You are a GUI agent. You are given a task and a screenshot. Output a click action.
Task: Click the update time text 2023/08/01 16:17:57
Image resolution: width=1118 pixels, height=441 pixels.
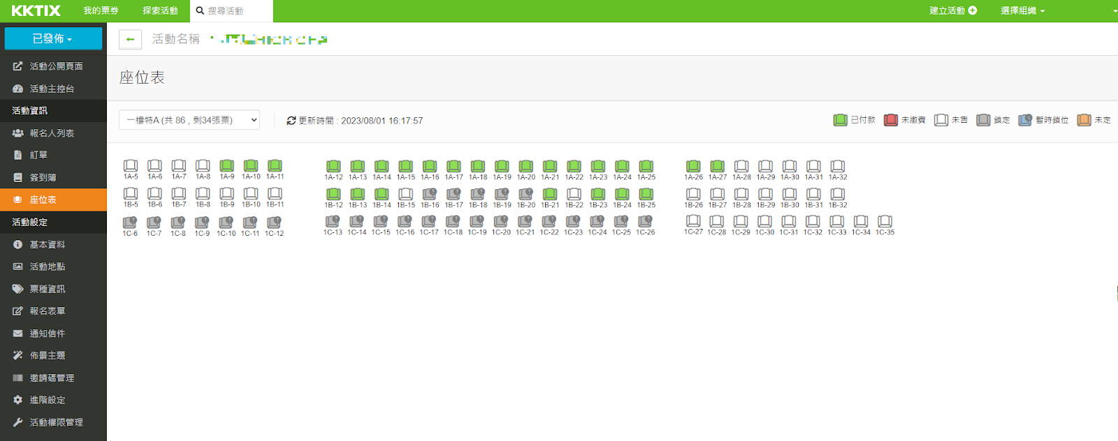382,121
